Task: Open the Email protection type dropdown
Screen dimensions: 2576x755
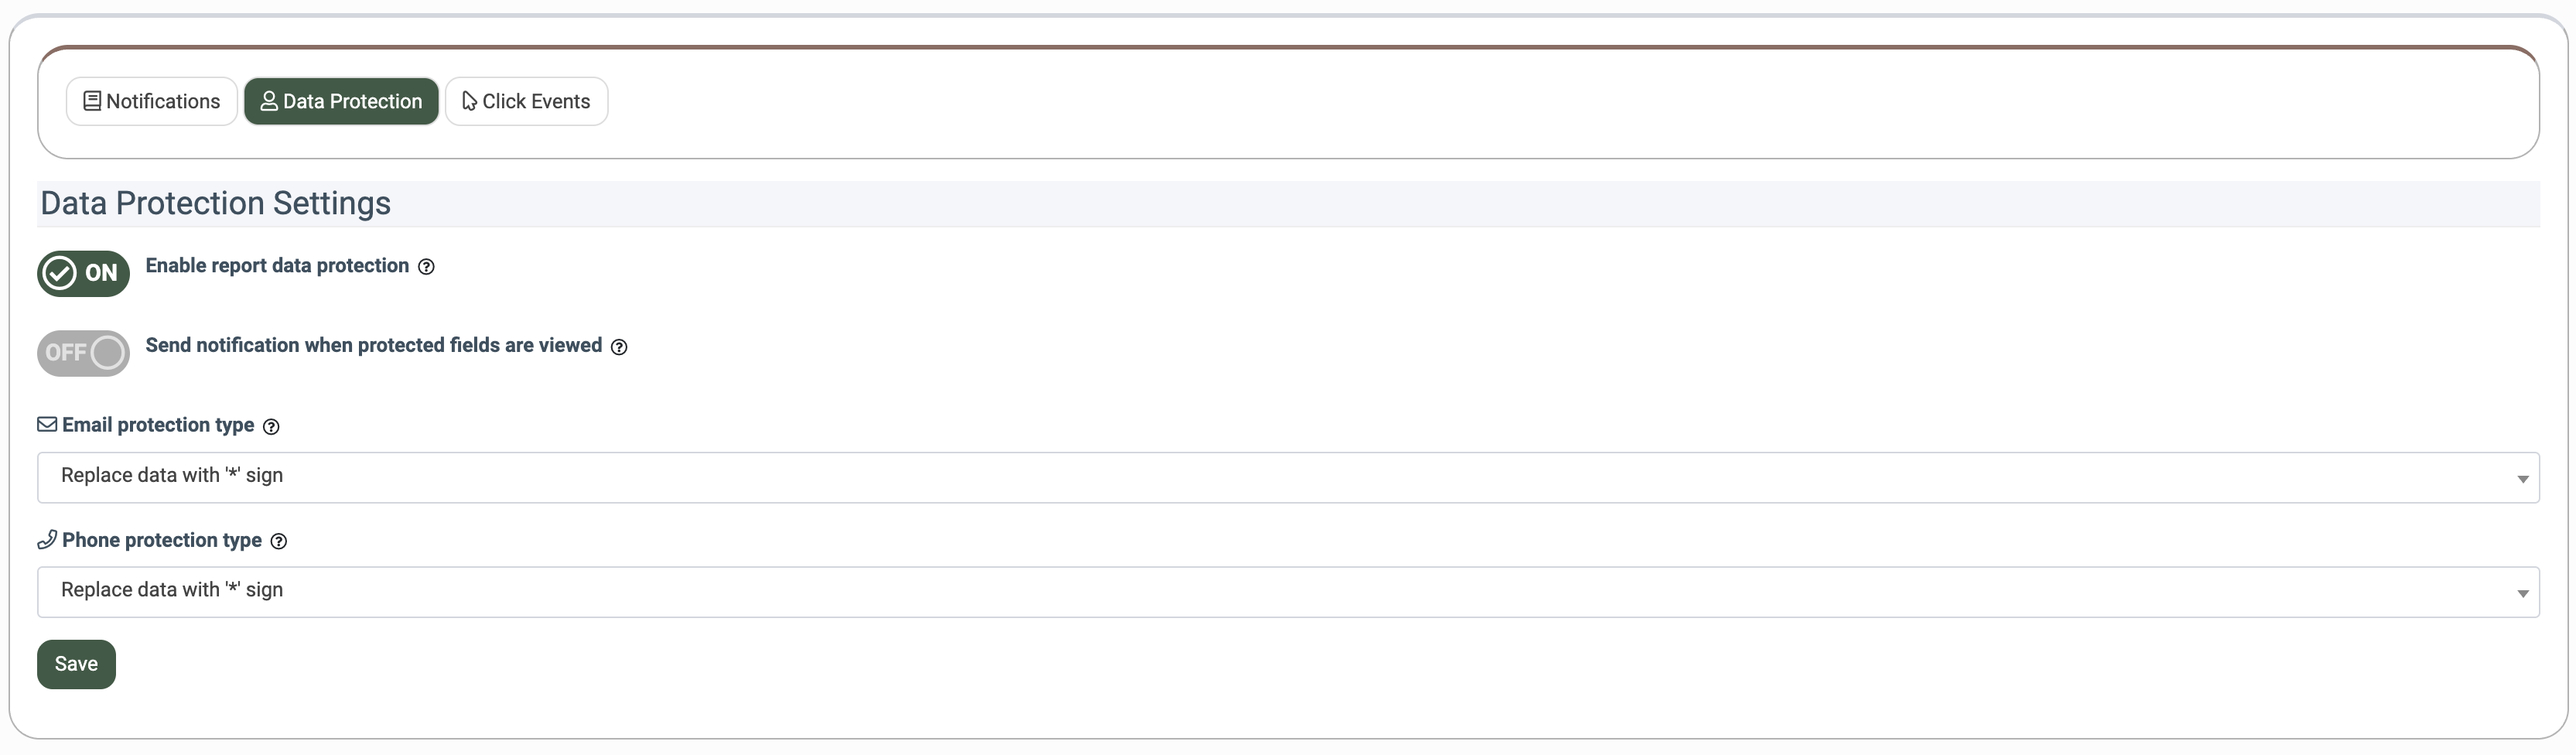Action: [1288, 477]
